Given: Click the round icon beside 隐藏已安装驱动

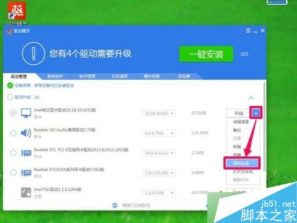Looking at the screenshot, I should (115, 205).
